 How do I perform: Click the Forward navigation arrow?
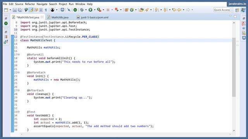click(188, 10)
